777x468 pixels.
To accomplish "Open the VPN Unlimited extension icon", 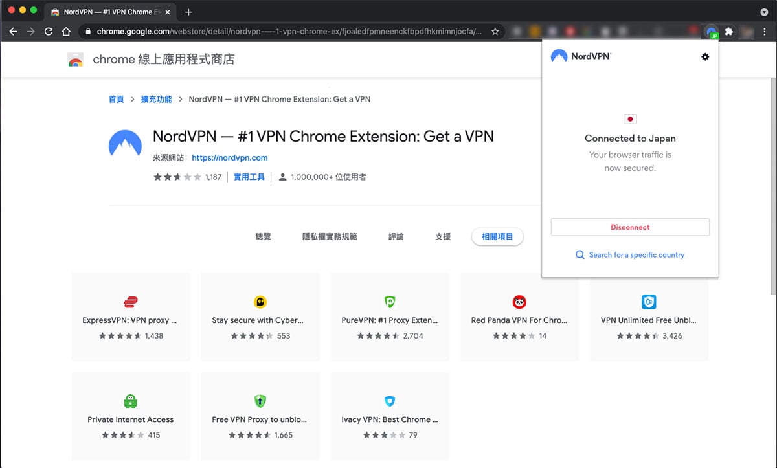I will [x=649, y=302].
